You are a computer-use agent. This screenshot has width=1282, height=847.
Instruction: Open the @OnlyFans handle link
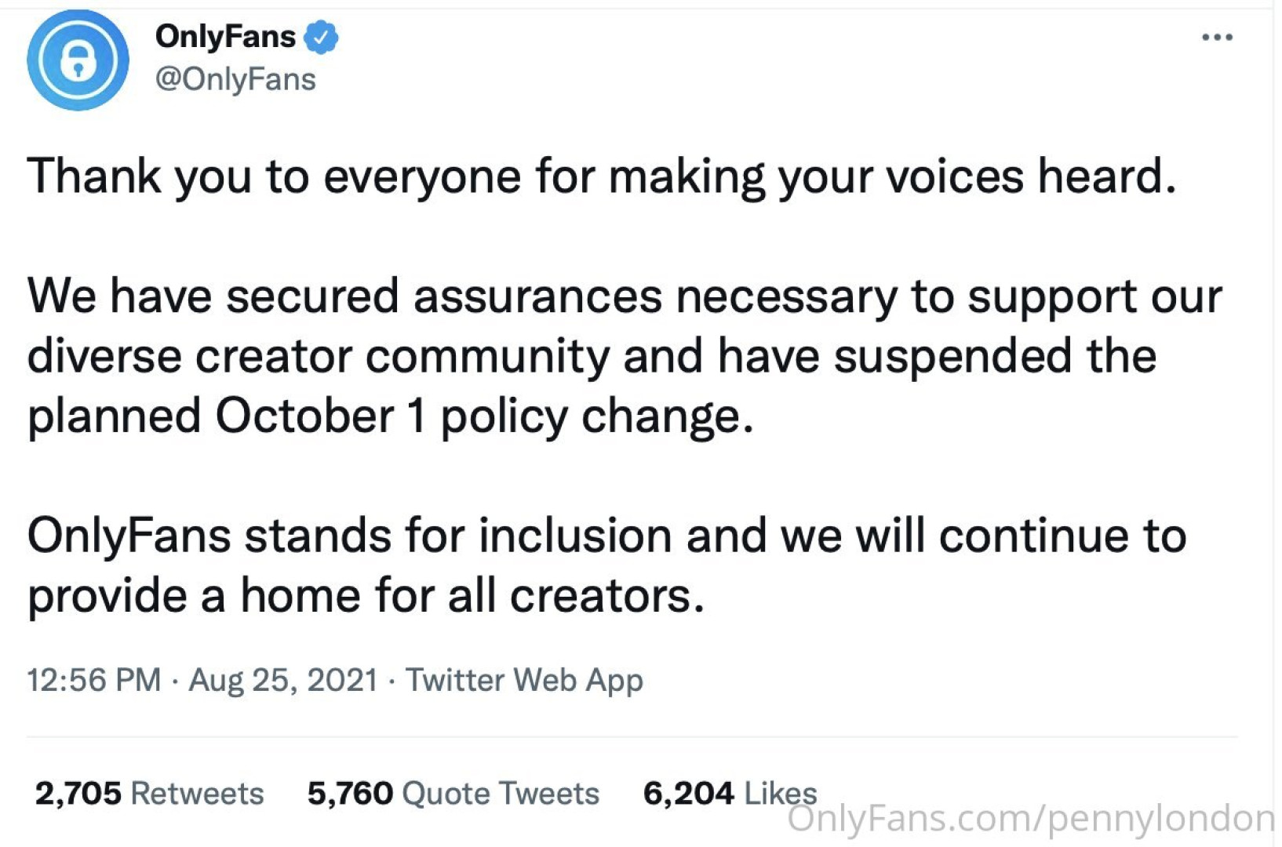tap(235, 79)
